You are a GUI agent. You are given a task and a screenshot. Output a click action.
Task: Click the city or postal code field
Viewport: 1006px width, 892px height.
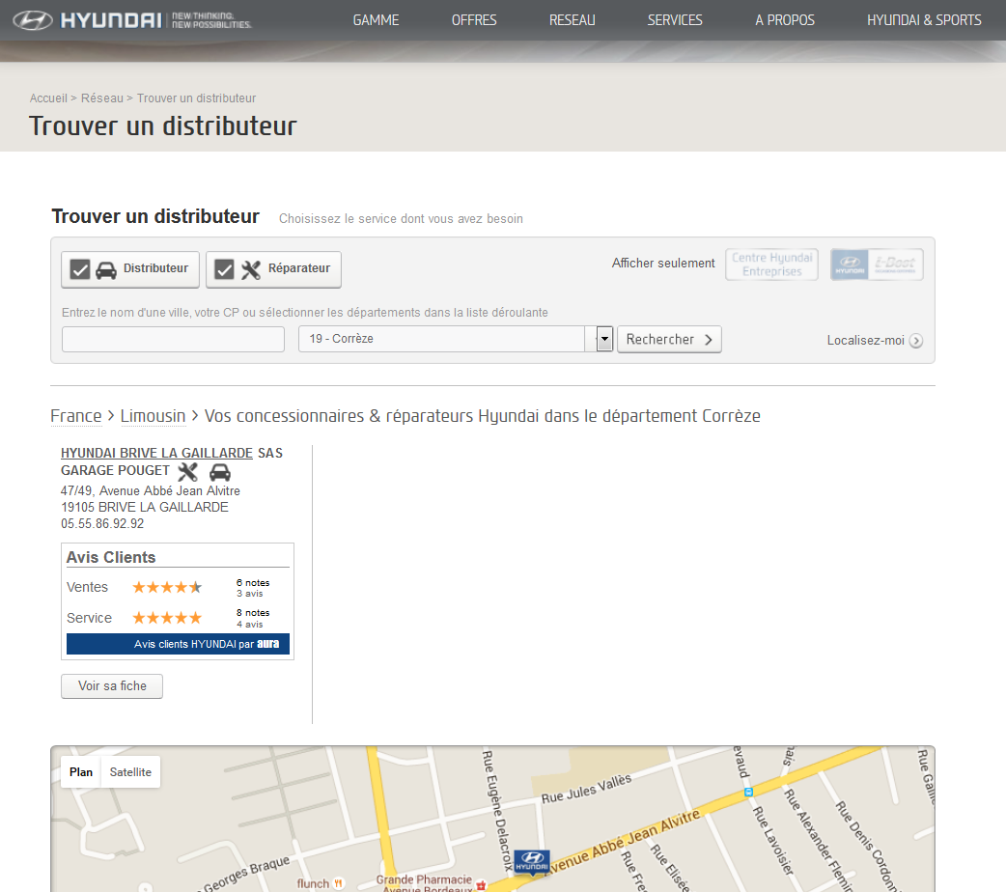coord(173,339)
